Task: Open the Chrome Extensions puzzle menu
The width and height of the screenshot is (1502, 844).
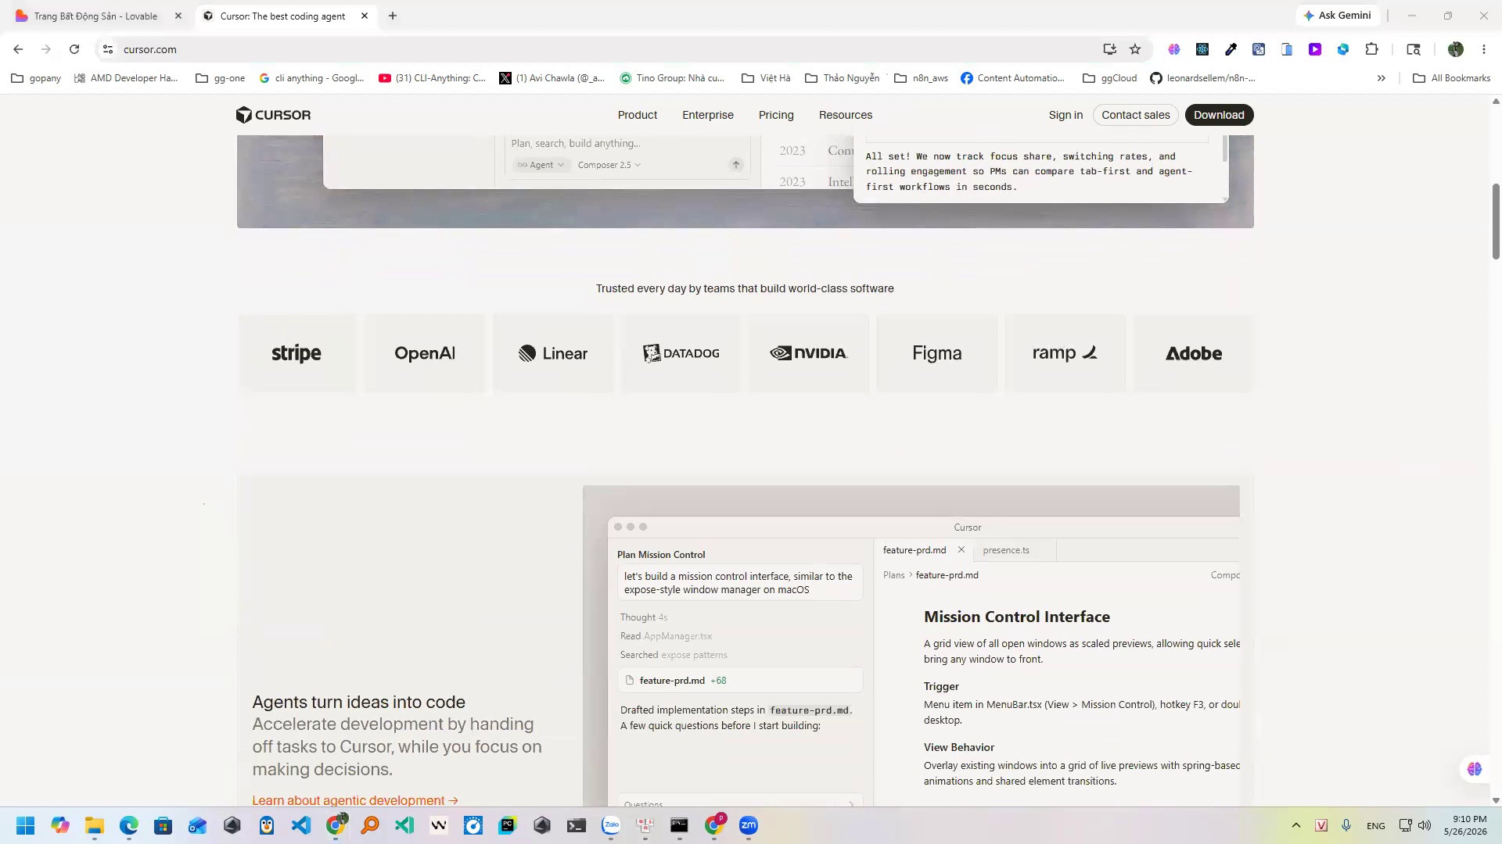Action: (x=1371, y=49)
